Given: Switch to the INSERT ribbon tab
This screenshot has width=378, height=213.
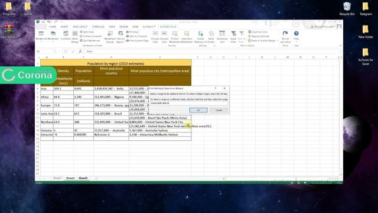Looking at the screenshot, I should click(64, 27).
